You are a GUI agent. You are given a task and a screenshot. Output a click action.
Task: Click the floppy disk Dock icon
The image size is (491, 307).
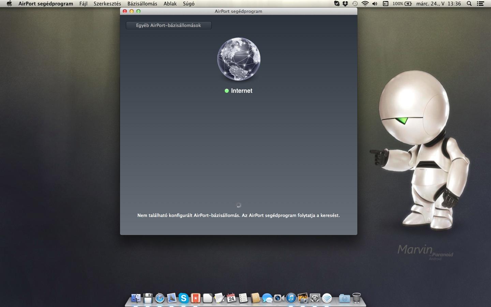point(148,298)
